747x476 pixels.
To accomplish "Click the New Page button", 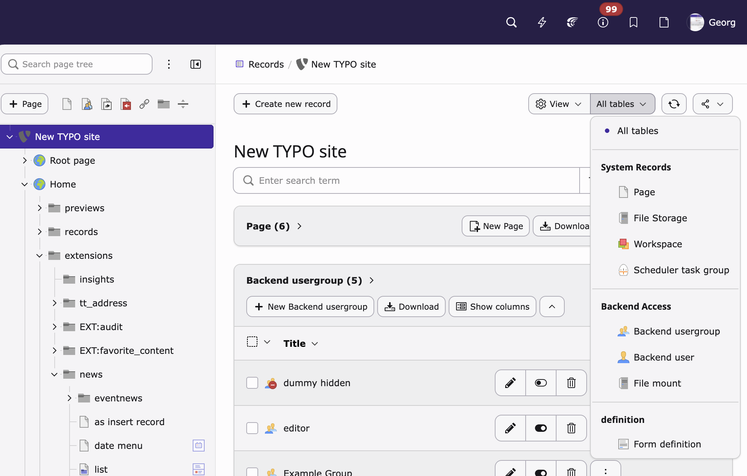I will click(496, 226).
